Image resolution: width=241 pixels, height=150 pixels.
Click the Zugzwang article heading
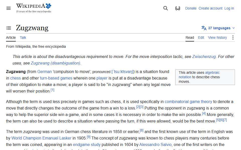tap(32, 28)
